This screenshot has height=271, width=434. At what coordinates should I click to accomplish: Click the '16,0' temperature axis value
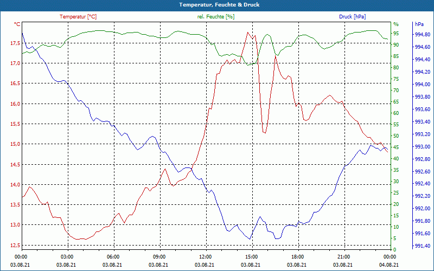tap(15, 104)
